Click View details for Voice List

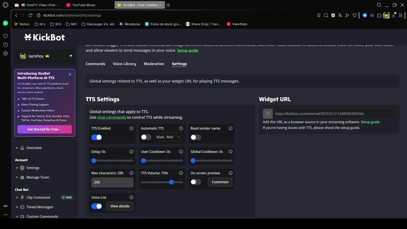click(x=120, y=206)
